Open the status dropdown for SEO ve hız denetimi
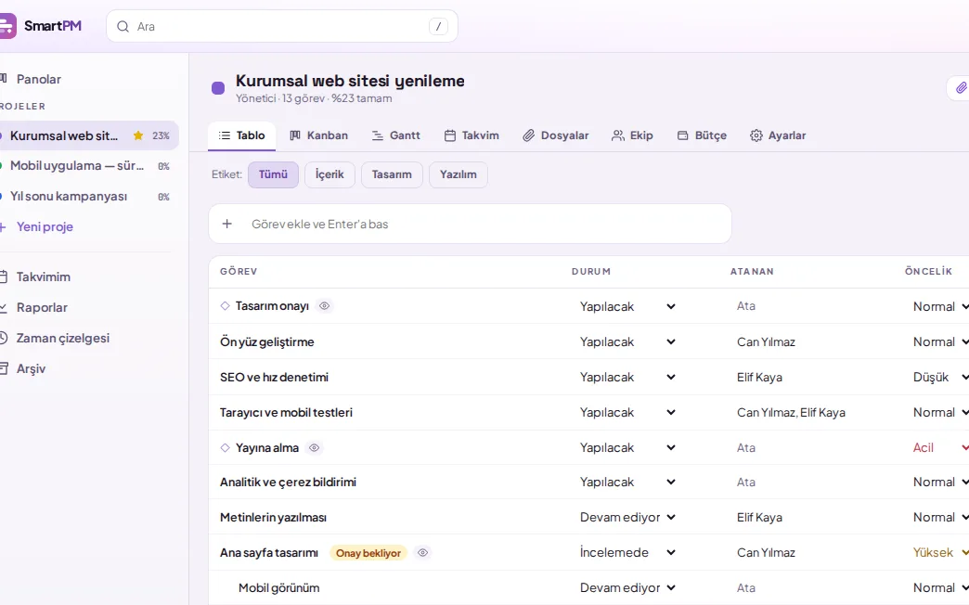 627,377
